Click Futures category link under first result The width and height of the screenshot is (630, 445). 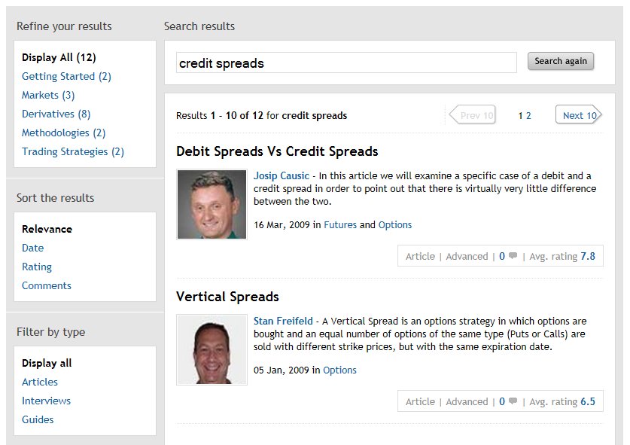pos(340,225)
